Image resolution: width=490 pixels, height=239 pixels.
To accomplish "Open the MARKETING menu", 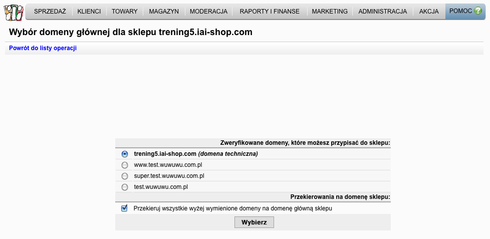I will [x=330, y=11].
